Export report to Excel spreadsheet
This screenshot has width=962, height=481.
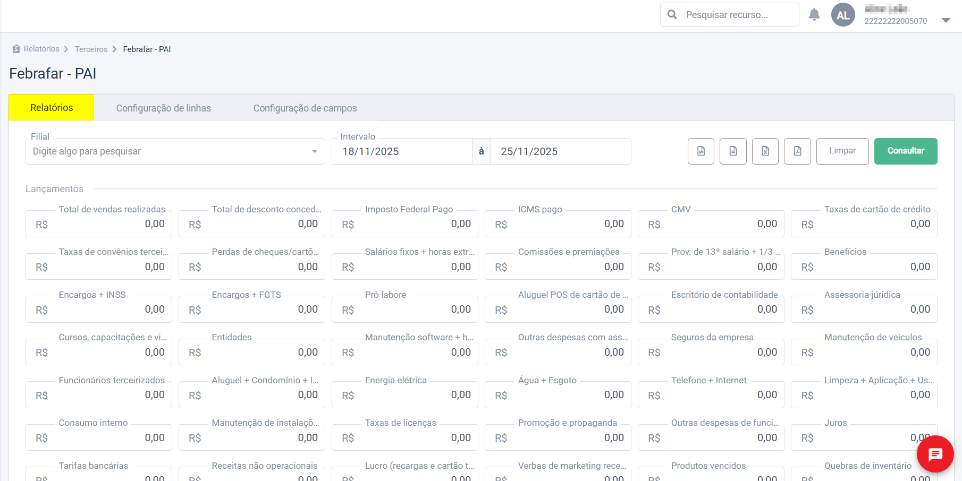coord(765,151)
